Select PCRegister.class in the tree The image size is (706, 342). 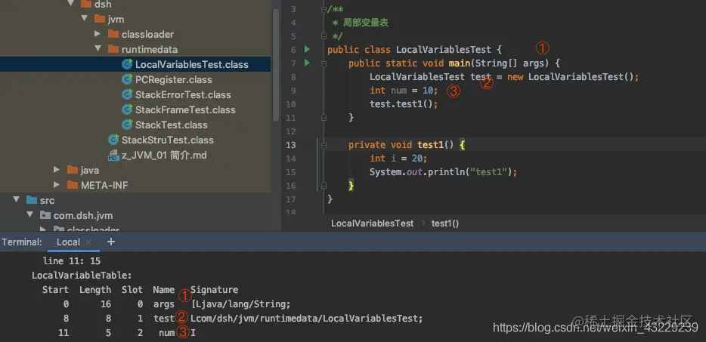tap(173, 80)
